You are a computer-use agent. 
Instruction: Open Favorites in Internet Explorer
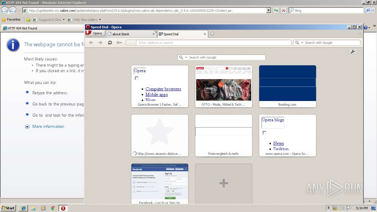point(11,19)
